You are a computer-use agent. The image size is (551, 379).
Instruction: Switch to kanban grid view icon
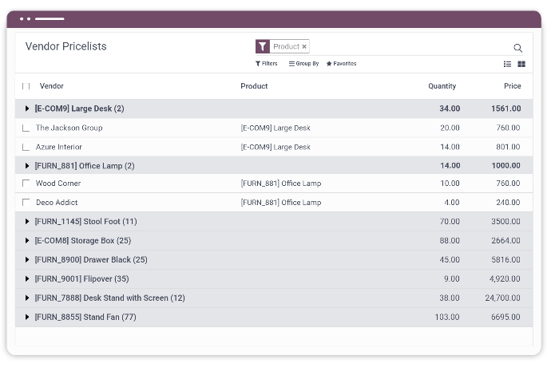pos(521,64)
